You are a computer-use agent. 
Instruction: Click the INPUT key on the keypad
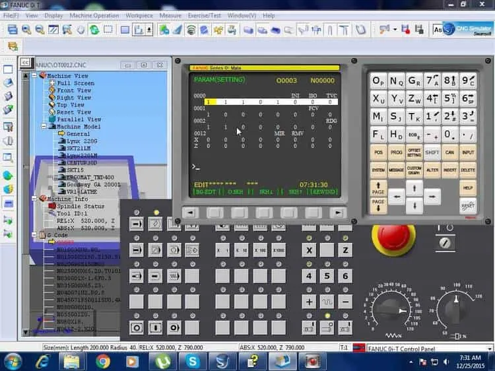tap(468, 152)
